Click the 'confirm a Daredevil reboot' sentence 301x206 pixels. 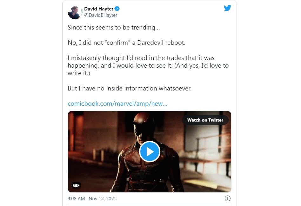[126, 43]
